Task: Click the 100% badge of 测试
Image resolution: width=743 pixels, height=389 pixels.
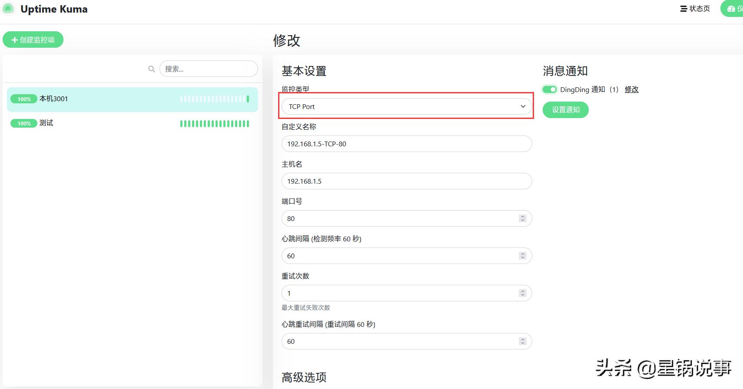Action: click(x=24, y=124)
